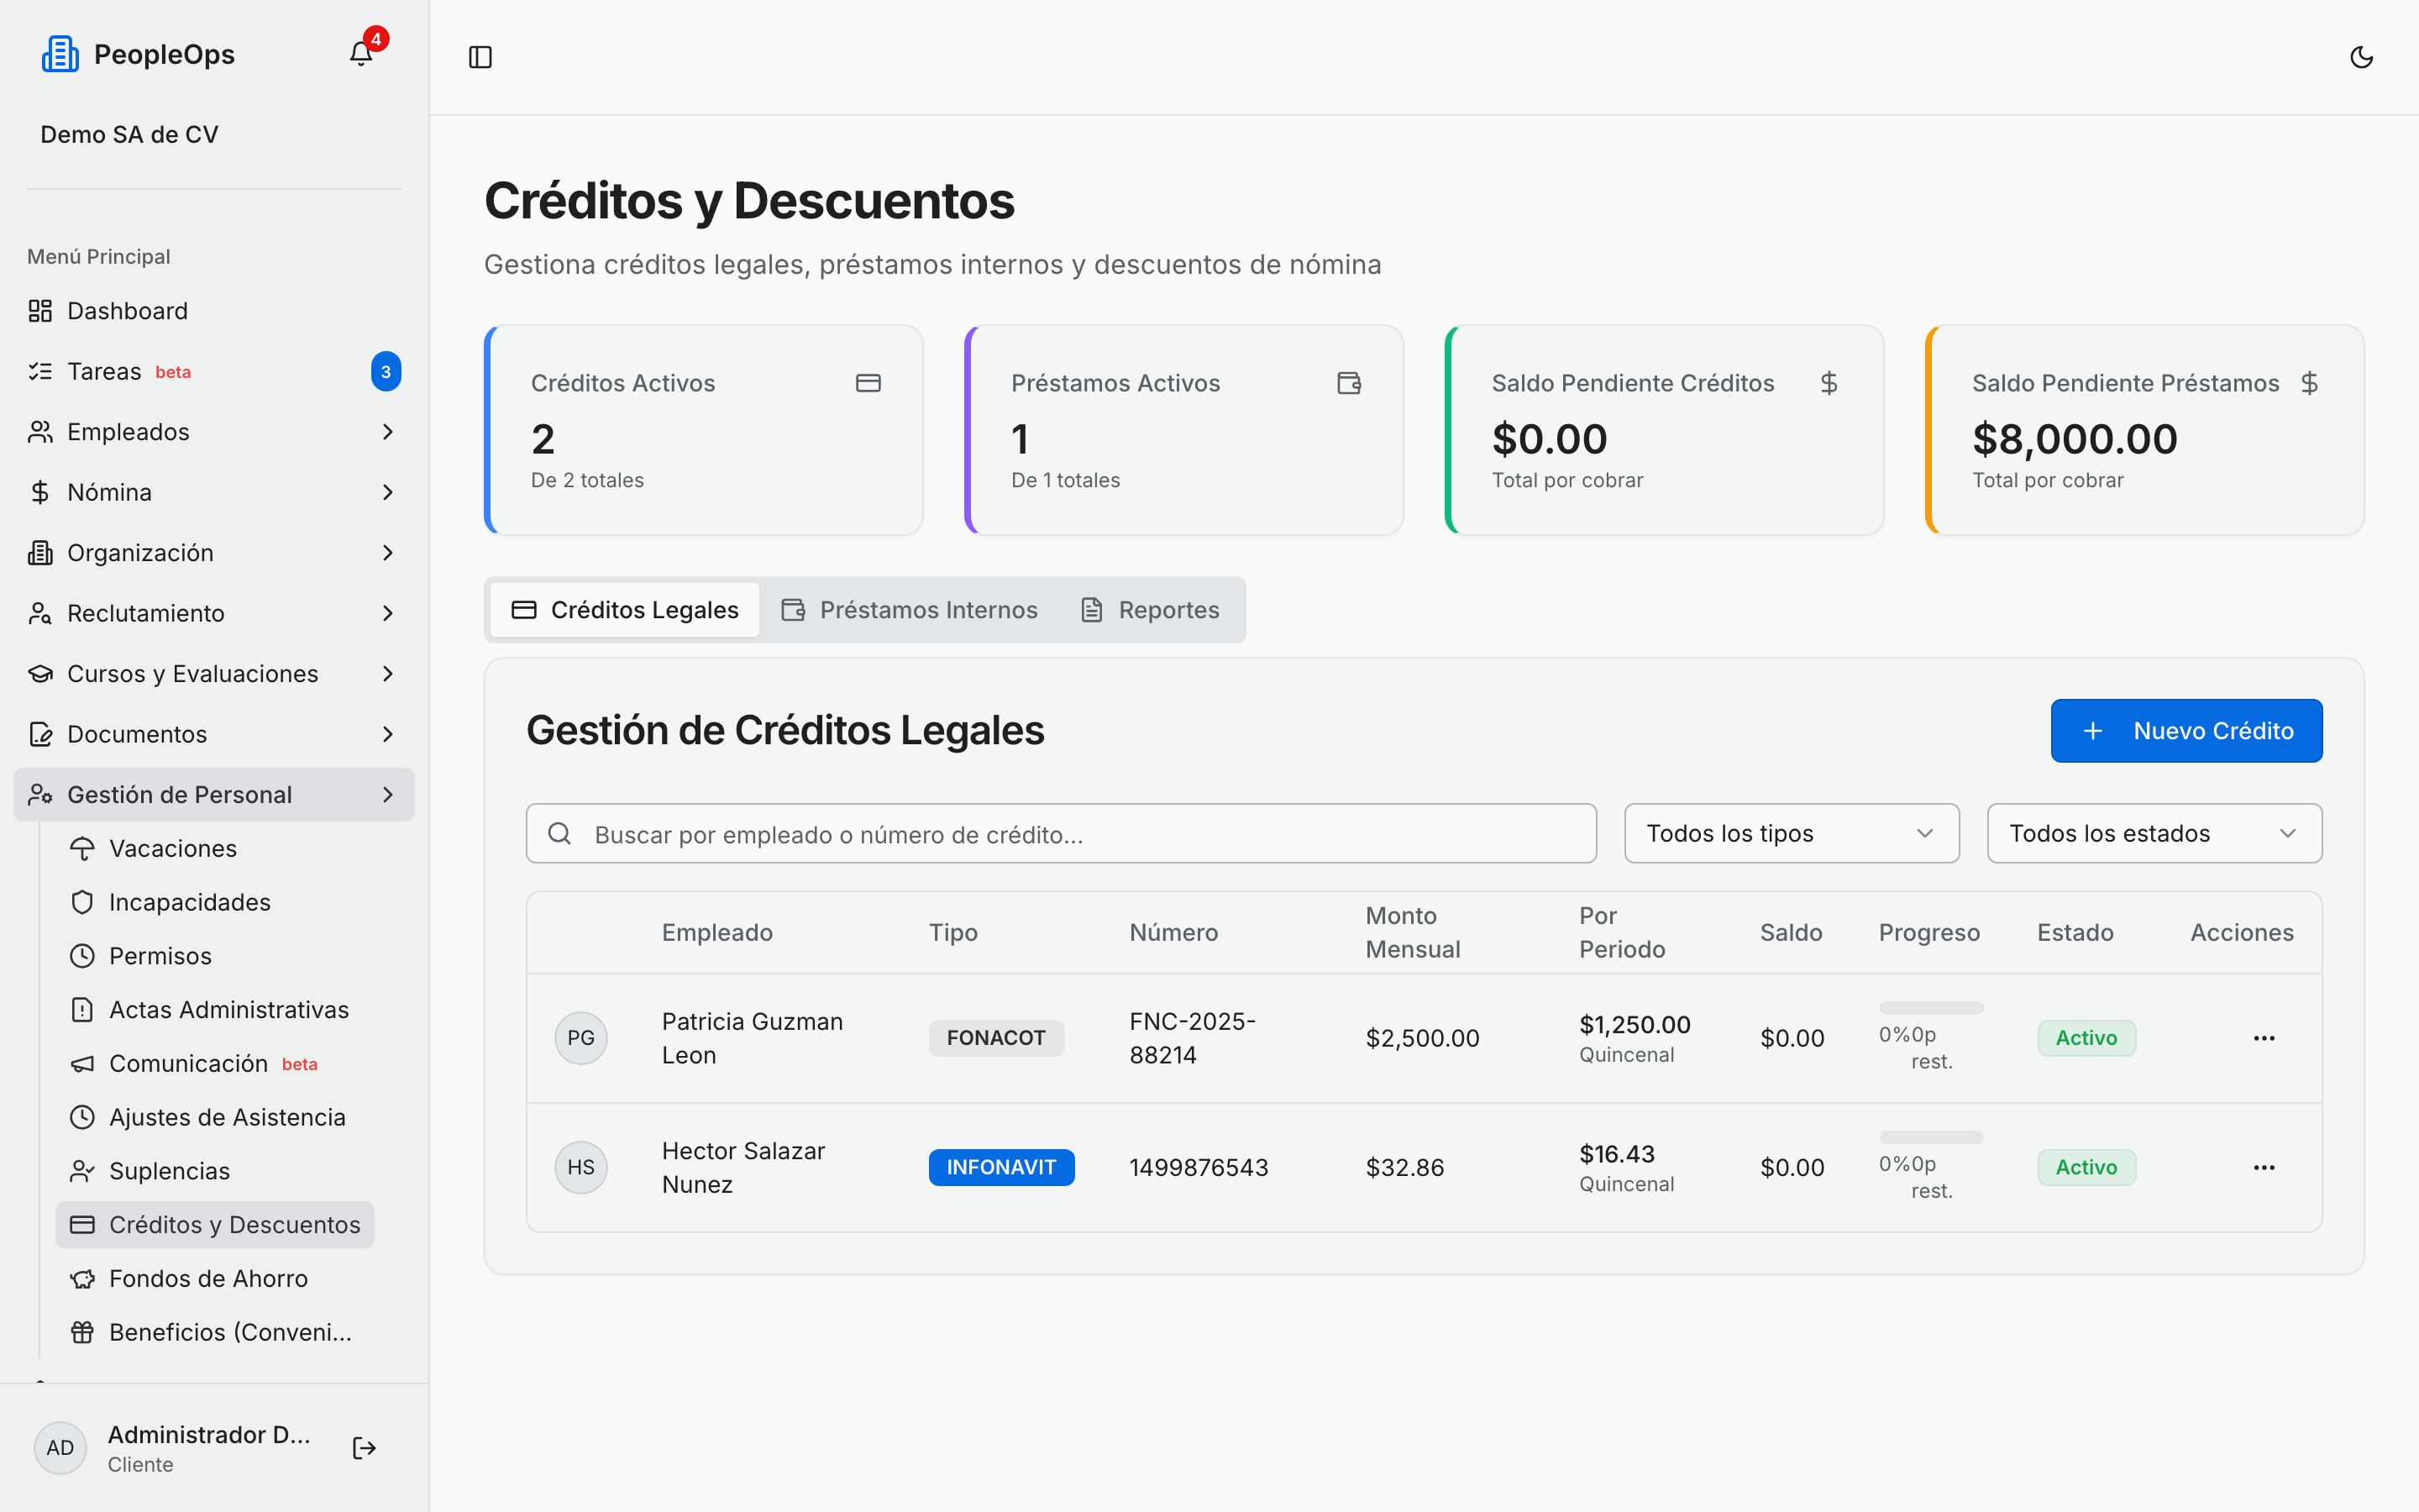Open the Todos los estados dropdown
Viewport: 2419px width, 1512px height.
[2154, 833]
